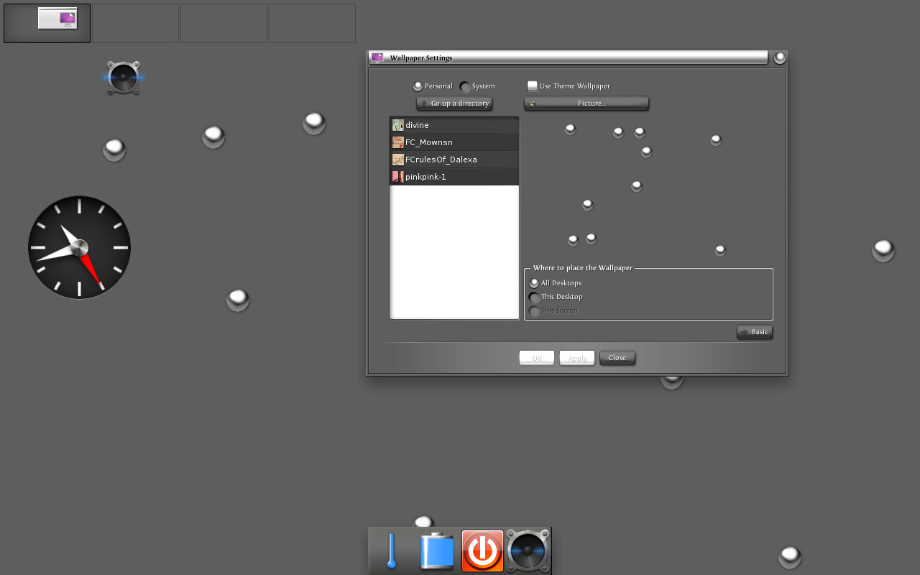Click Wallpaper Settings title bar icon
Screen dimensions: 920x575
377,57
